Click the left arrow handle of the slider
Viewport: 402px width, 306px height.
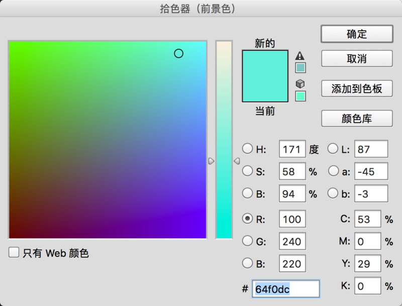click(x=211, y=161)
